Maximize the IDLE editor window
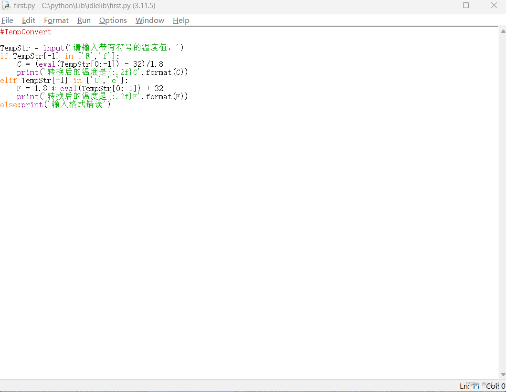Image resolution: width=506 pixels, height=392 pixels. 465,5
